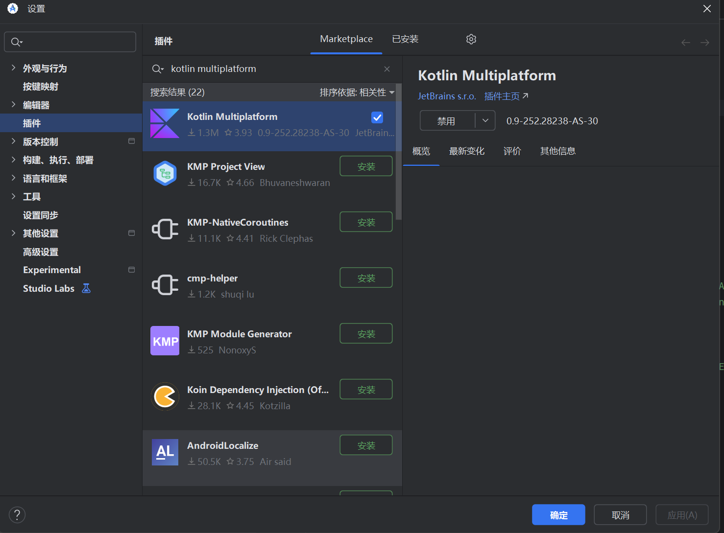Expand the 语言和框架 settings group
The image size is (724, 533).
coord(13,178)
